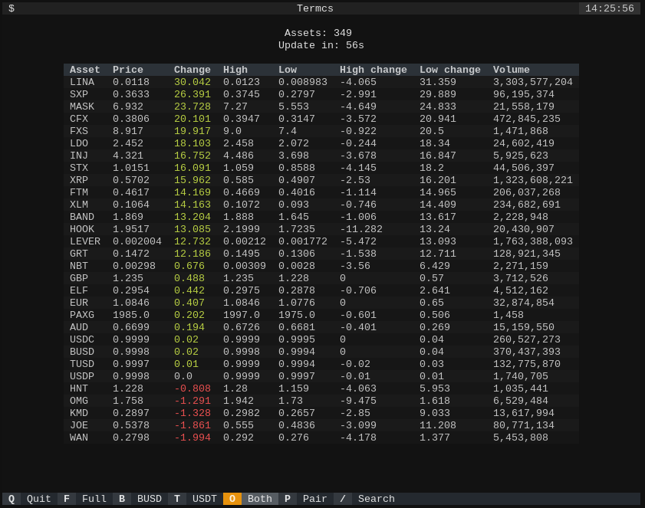Click the Quit label in footer
Image resolution: width=645 pixels, height=508 pixels.
tap(38, 499)
